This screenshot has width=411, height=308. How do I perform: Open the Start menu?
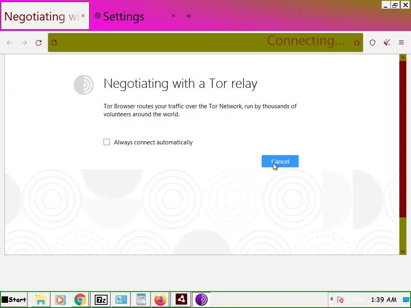pyautogui.click(x=14, y=300)
